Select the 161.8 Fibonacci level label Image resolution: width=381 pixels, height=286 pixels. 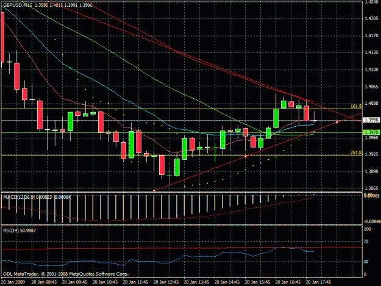[356, 106]
